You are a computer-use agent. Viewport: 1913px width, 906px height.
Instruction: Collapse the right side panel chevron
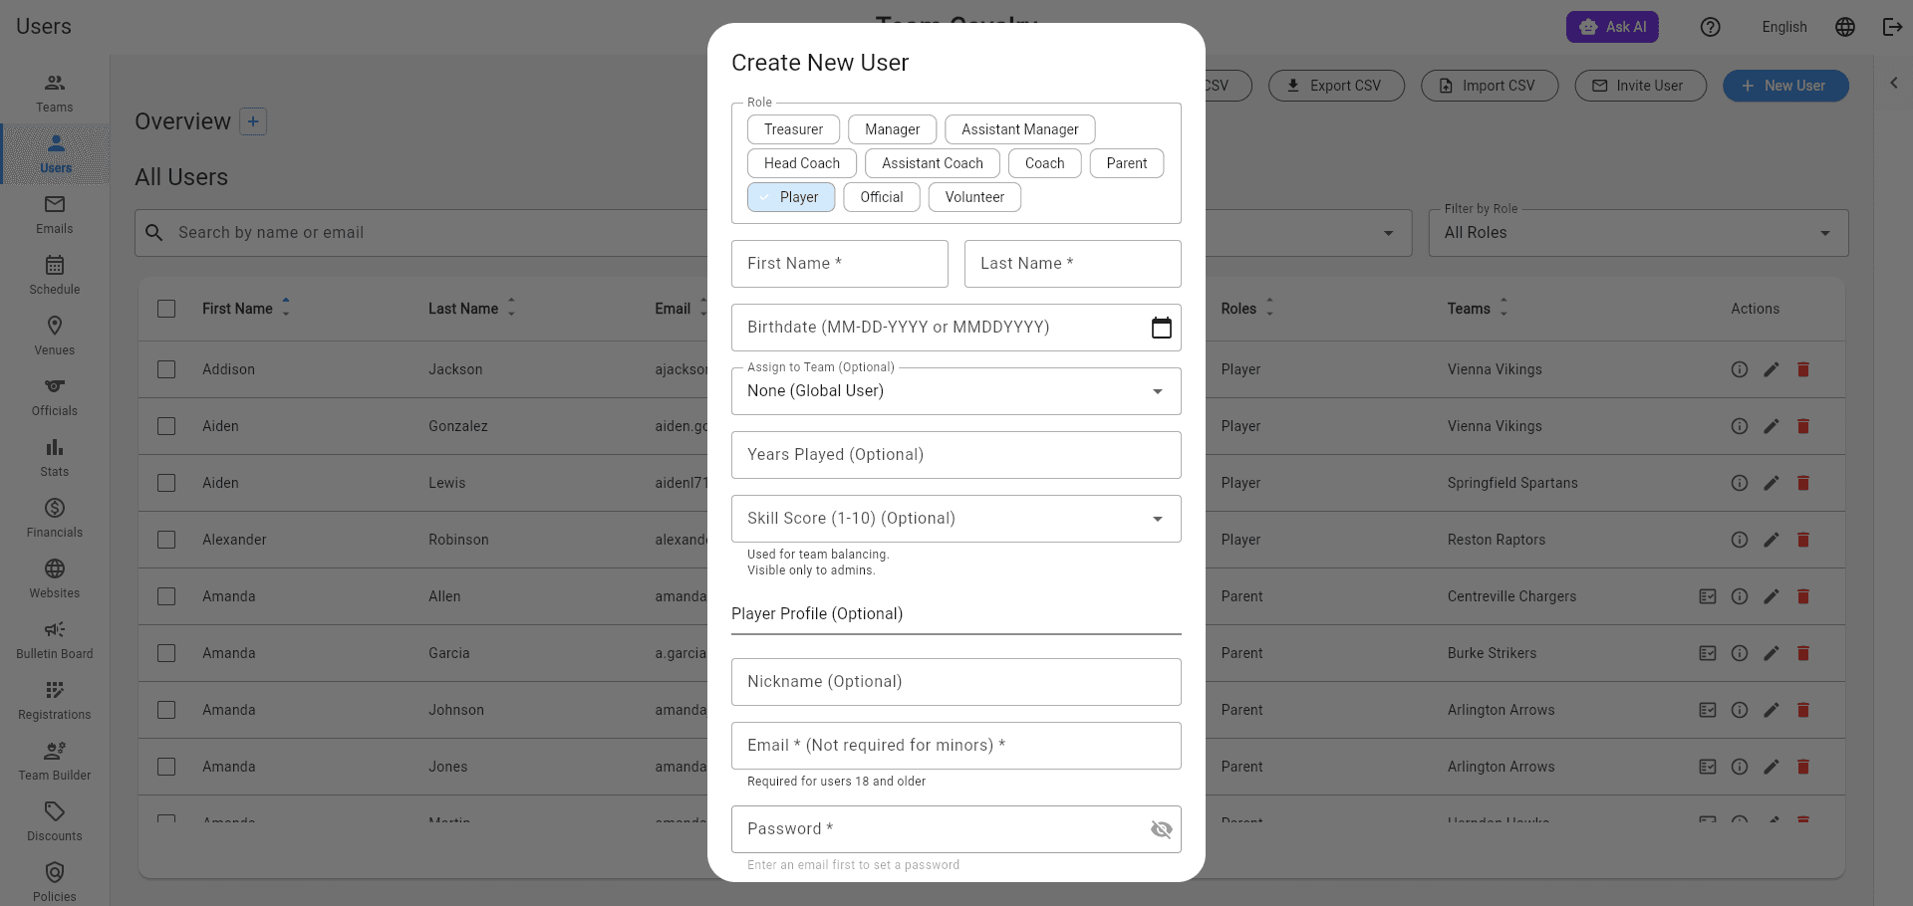point(1894,83)
